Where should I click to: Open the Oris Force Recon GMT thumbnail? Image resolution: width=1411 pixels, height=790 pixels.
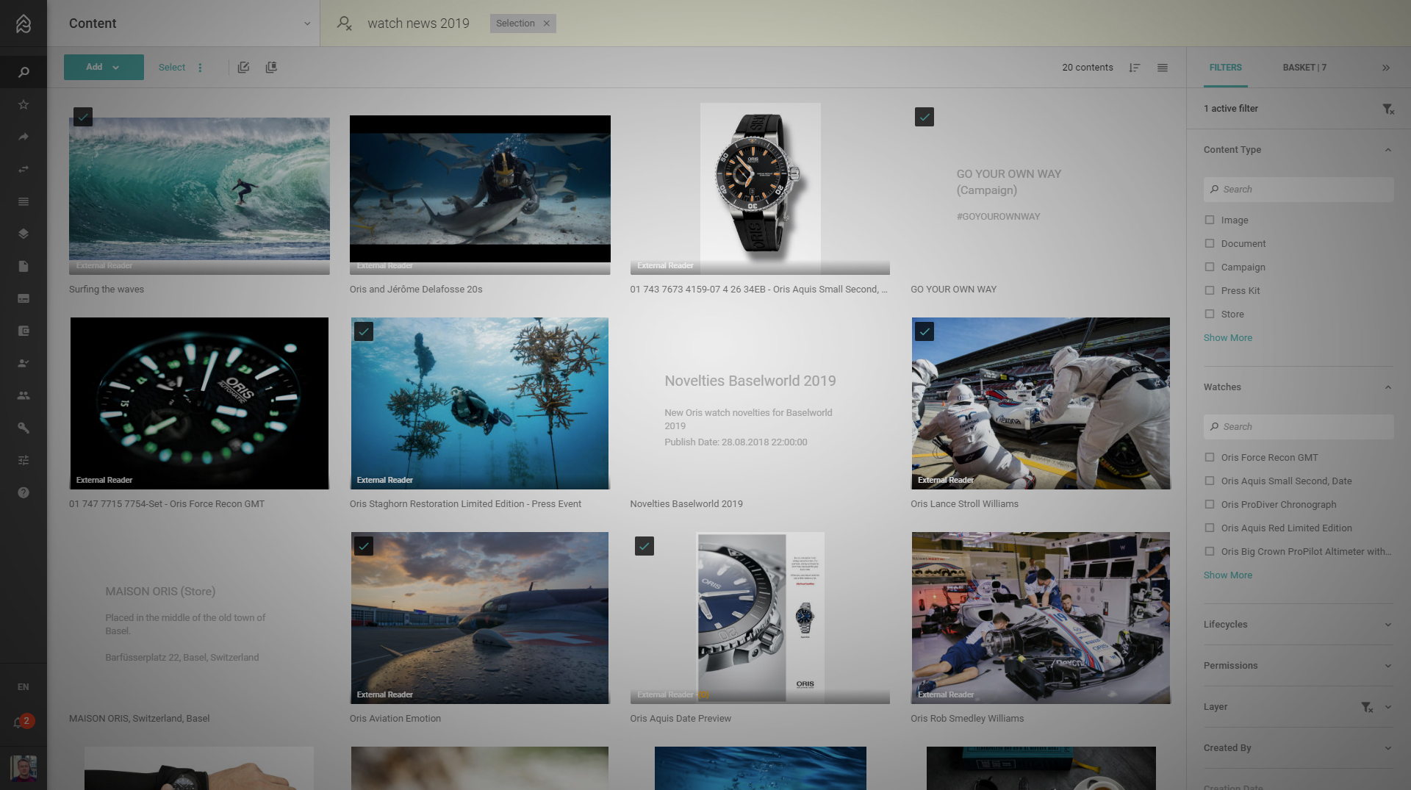199,403
